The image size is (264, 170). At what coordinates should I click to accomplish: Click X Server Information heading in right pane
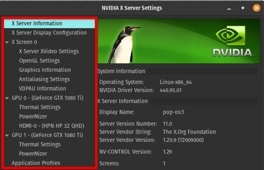(123, 101)
